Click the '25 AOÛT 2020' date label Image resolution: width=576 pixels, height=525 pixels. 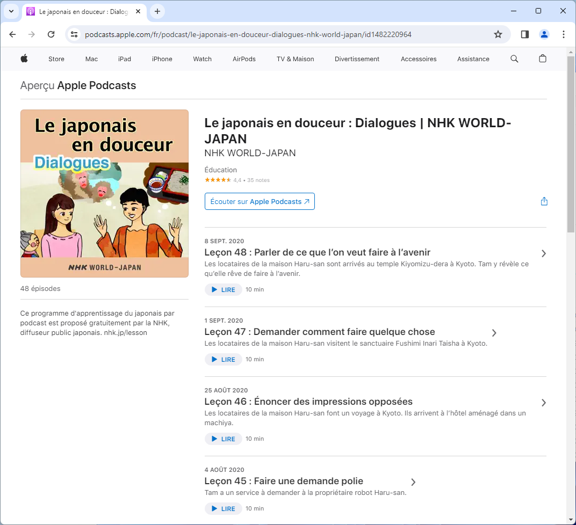[x=226, y=390]
